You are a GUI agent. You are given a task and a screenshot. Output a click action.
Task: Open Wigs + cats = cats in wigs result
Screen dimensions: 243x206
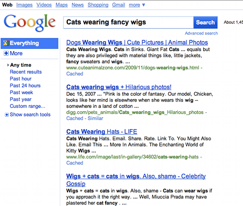(x=136, y=180)
